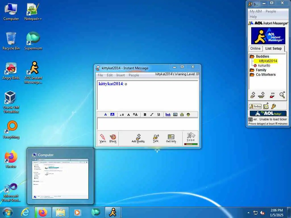
Task: Click the smaller font size icon
Action: (x=122, y=115)
